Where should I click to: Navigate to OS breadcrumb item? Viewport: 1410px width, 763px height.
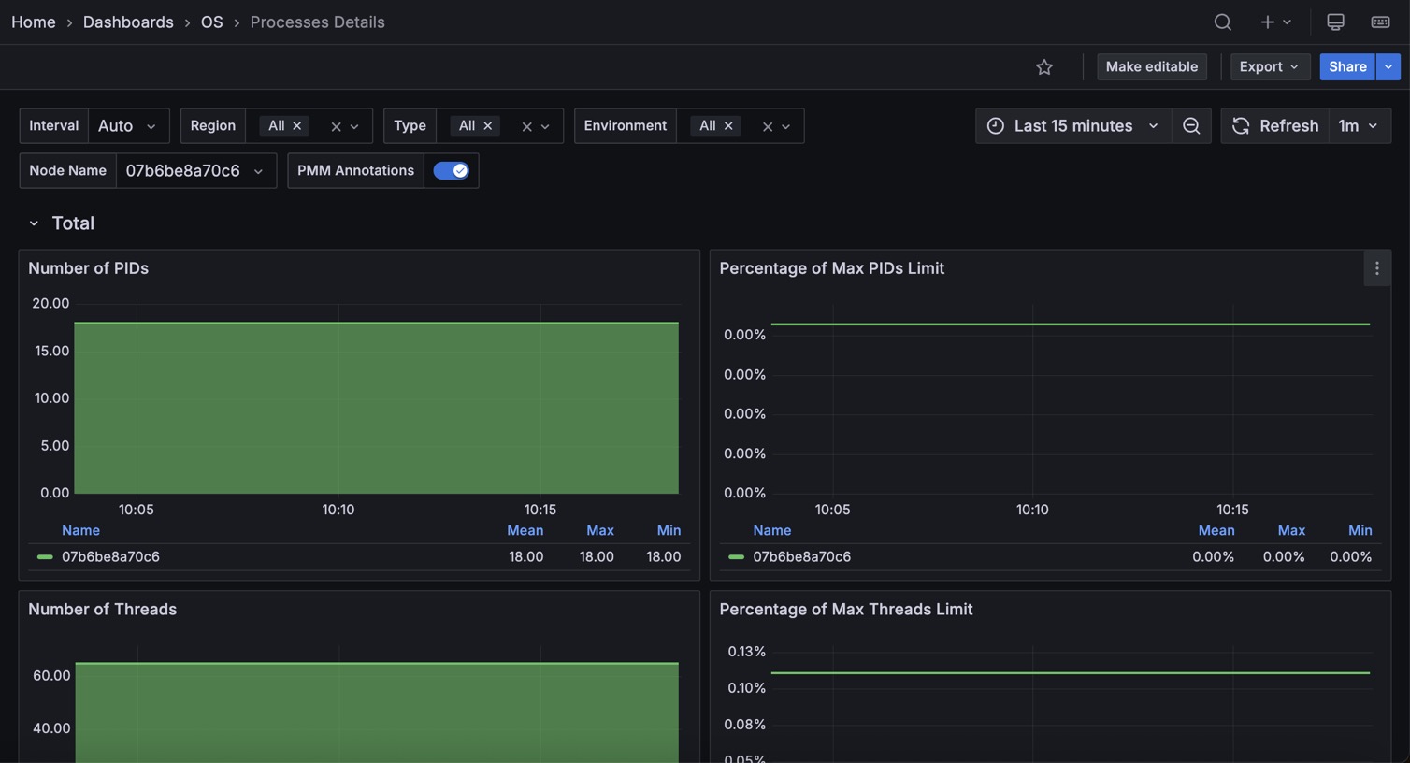[x=211, y=22]
